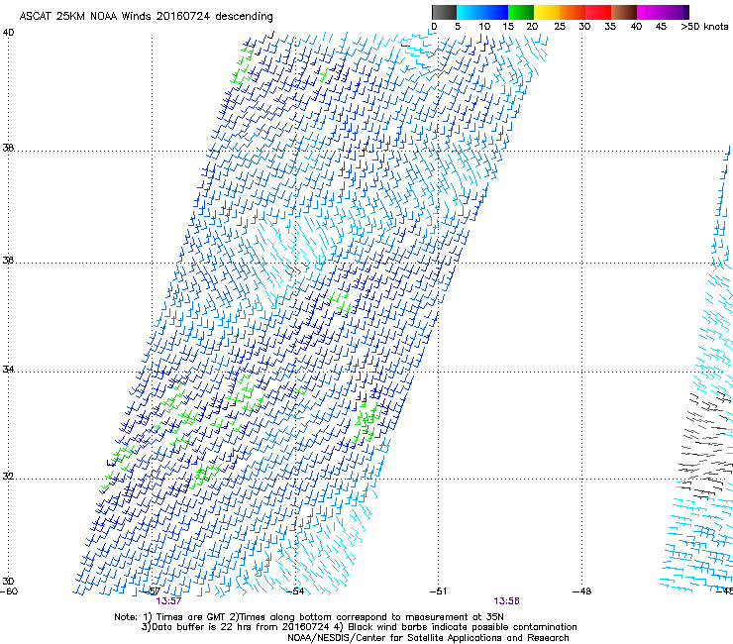
Task: Click the '0' tick label under the color bar
Action: pyautogui.click(x=434, y=27)
